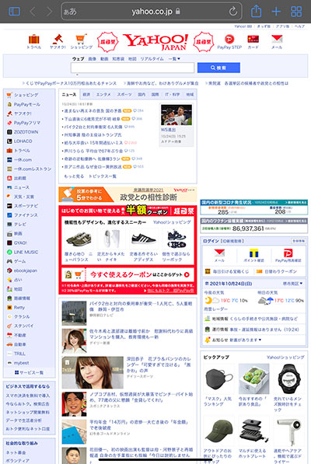Open a new tab with plus icon
This screenshot has width=311, height=464.
tap(276, 12)
